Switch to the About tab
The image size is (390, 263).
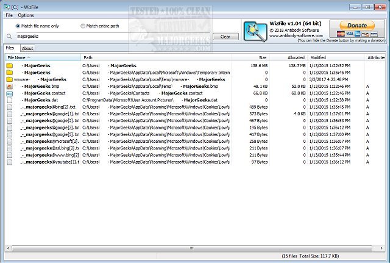[27, 49]
